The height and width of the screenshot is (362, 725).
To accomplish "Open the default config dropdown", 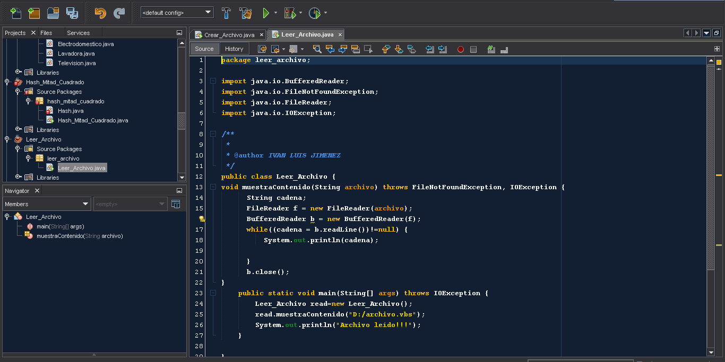I will pos(177,13).
